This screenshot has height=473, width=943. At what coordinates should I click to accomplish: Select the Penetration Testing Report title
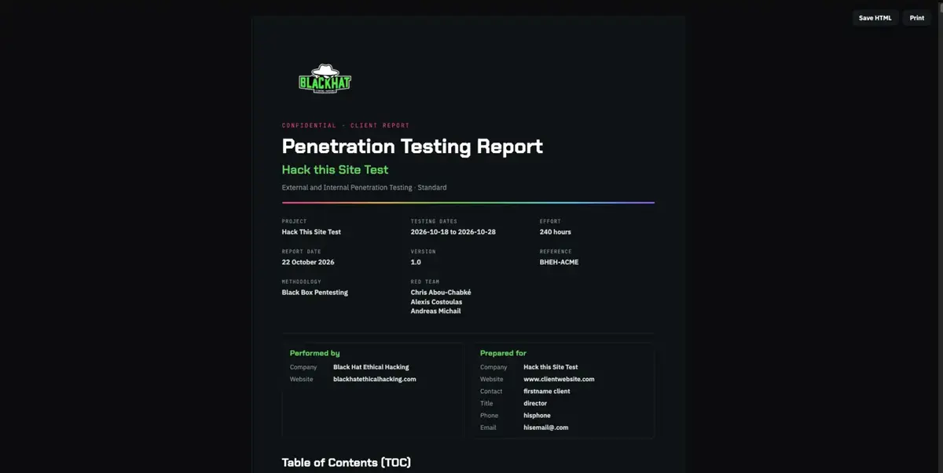click(x=412, y=146)
